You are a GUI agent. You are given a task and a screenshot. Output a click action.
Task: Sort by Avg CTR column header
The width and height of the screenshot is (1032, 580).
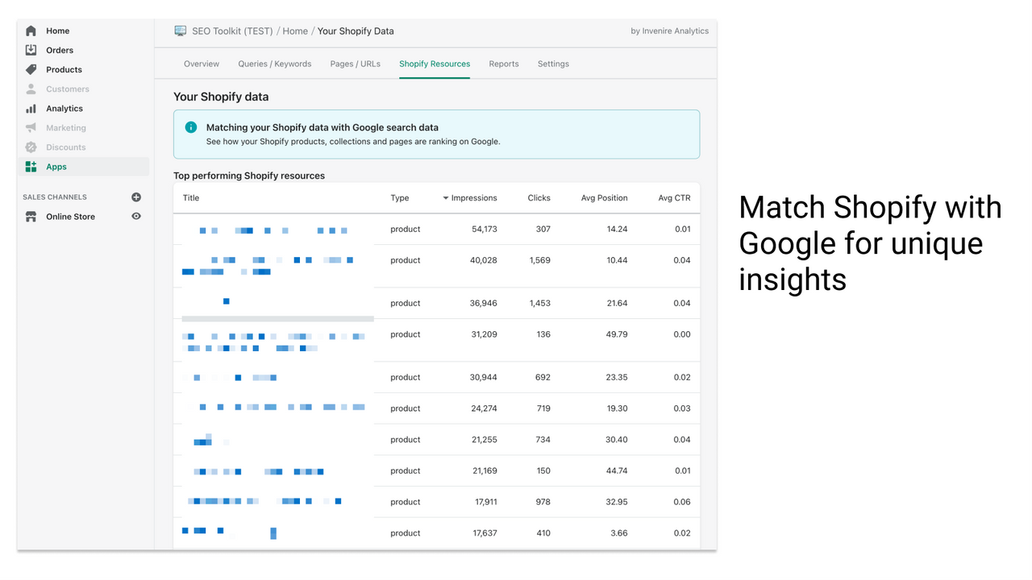[x=675, y=198]
